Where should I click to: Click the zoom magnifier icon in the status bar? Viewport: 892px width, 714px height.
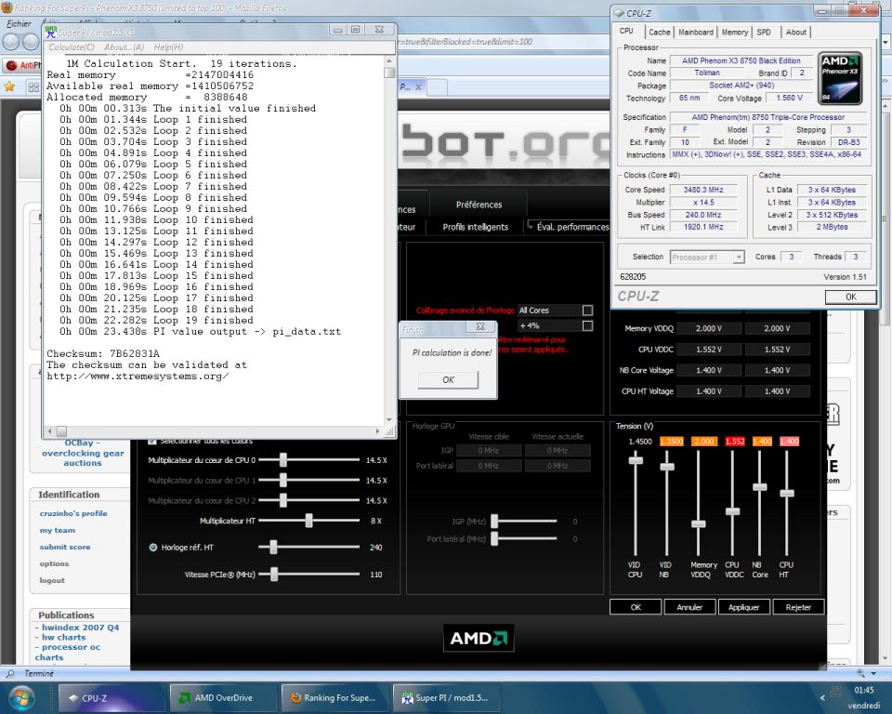[860, 673]
